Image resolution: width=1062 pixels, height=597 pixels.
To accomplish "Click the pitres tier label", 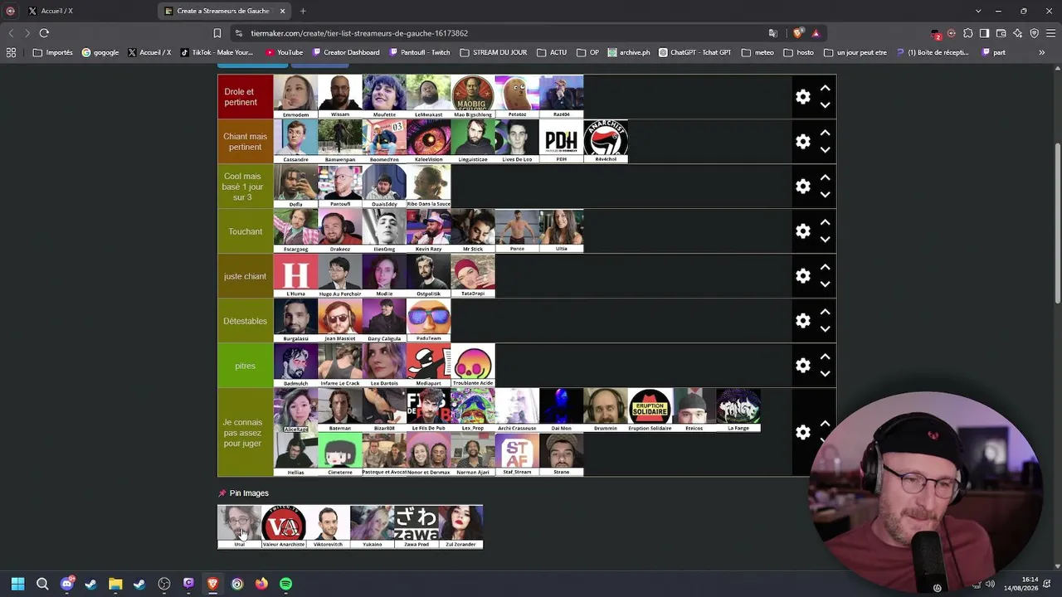I will 246,366.
